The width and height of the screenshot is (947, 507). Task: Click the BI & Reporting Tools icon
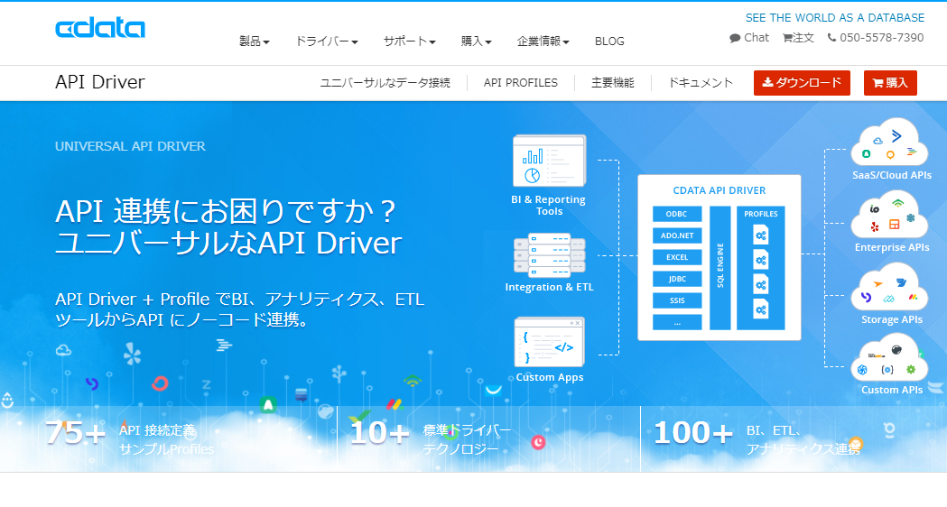pyautogui.click(x=549, y=161)
